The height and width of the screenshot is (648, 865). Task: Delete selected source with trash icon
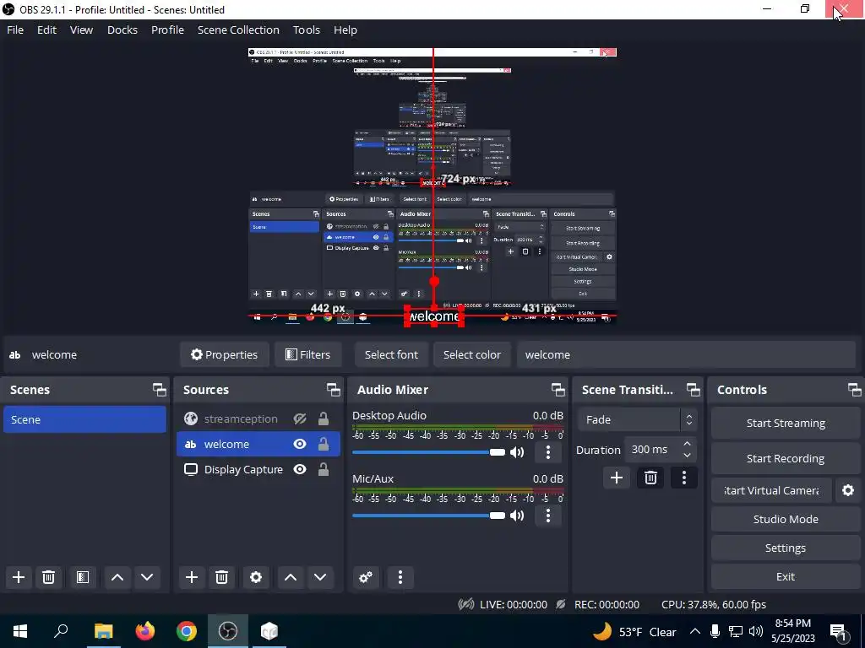click(222, 577)
